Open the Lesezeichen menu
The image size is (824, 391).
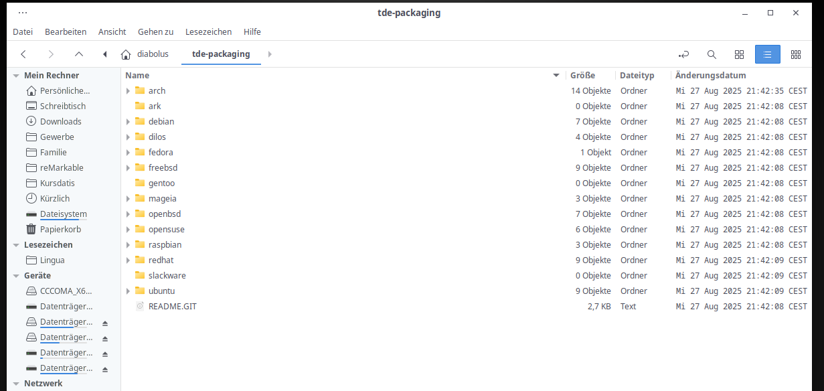[x=208, y=31]
